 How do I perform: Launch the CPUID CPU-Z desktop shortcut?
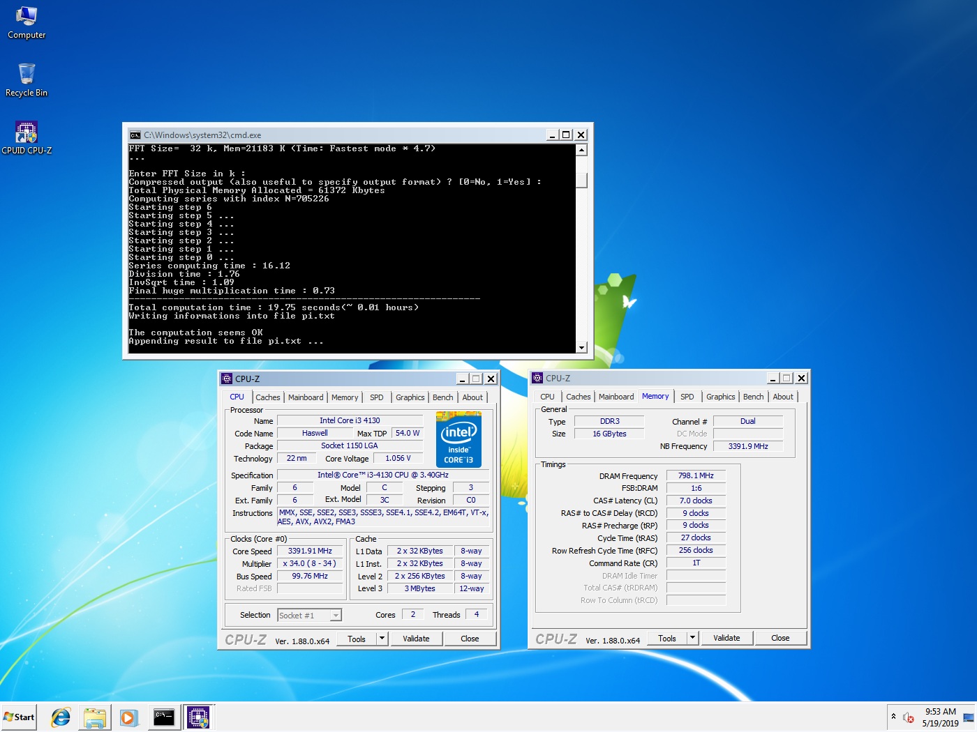27,137
